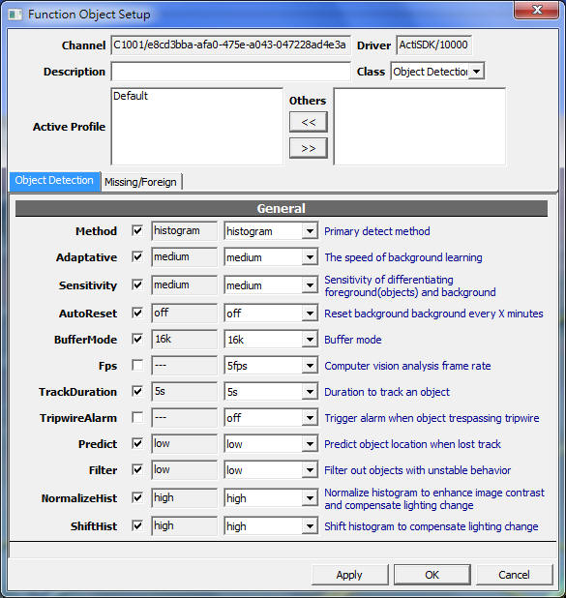Click 'The speed of background learning' text

pos(403,257)
